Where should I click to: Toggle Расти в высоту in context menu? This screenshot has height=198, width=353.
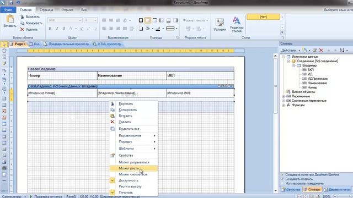(x=133, y=186)
